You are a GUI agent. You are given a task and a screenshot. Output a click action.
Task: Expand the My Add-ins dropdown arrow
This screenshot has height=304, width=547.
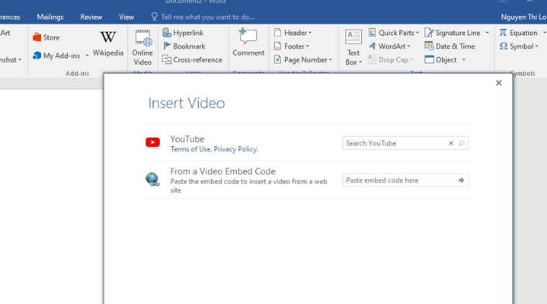(x=87, y=55)
